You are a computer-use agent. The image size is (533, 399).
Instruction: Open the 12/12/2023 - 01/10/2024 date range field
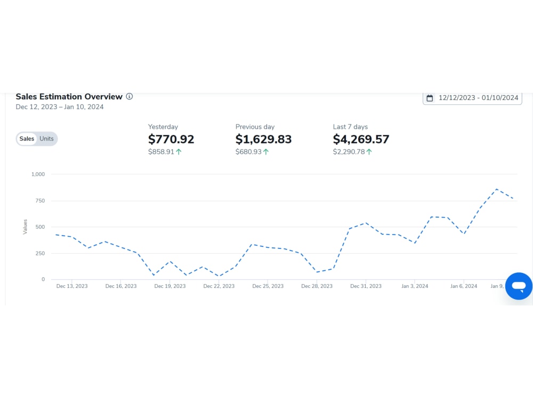472,98
